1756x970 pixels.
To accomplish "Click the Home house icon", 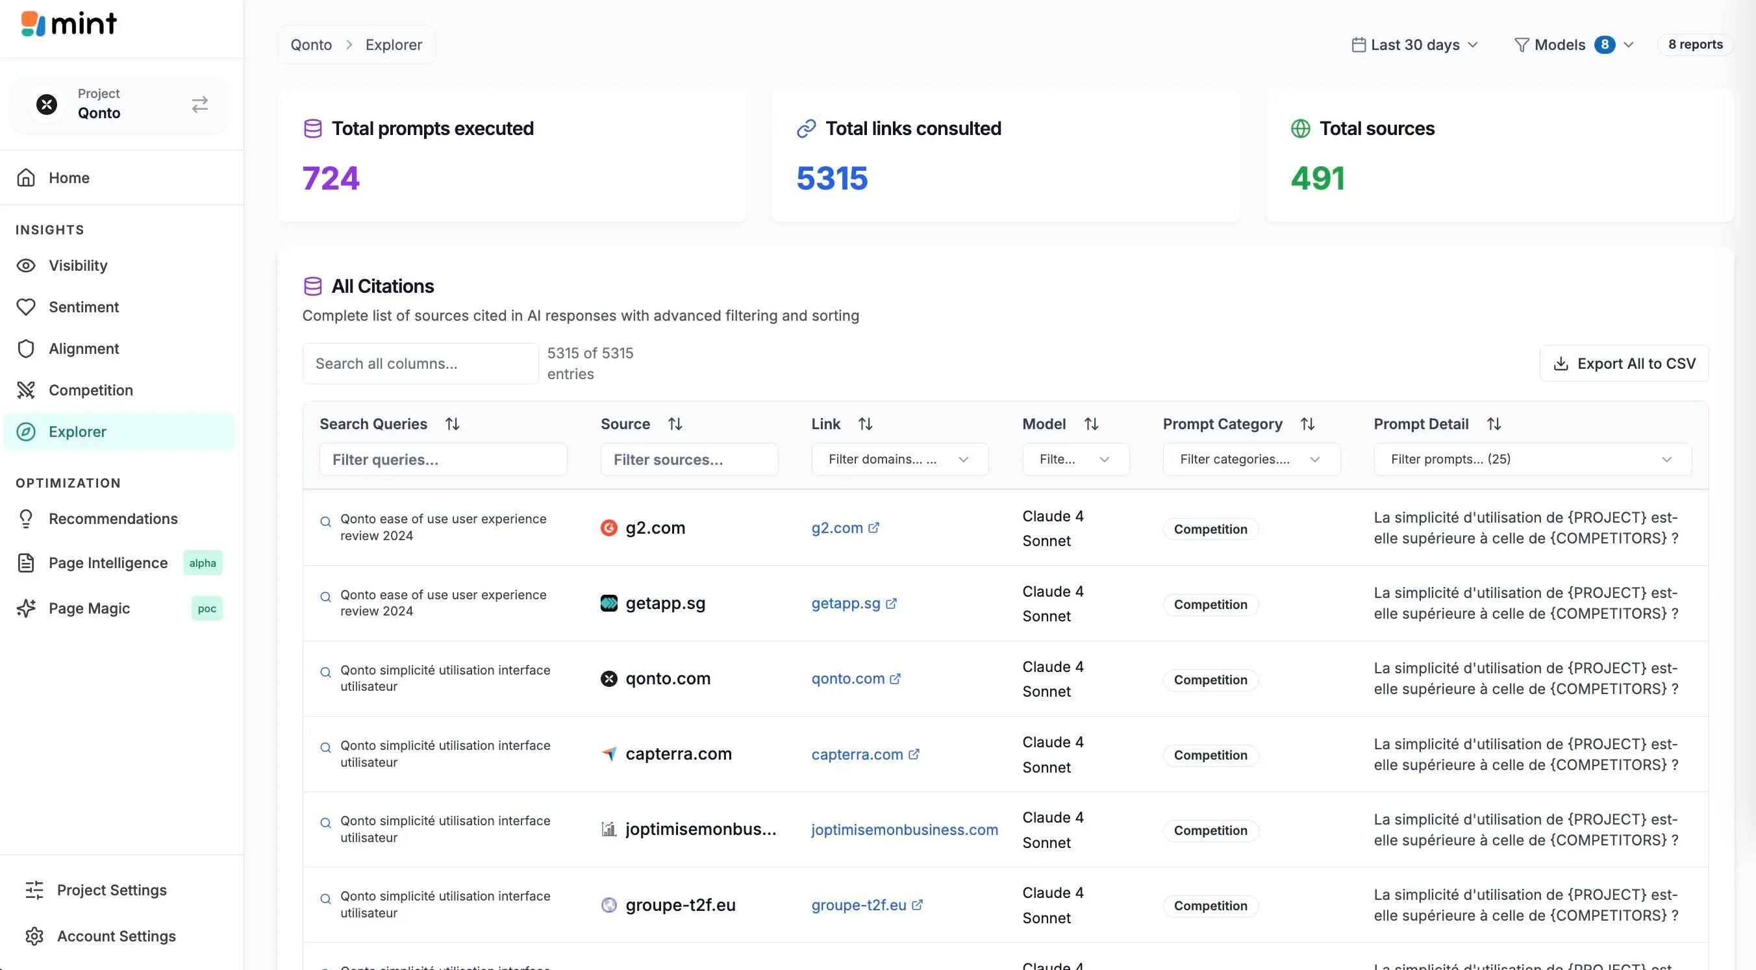I will pos(26,178).
